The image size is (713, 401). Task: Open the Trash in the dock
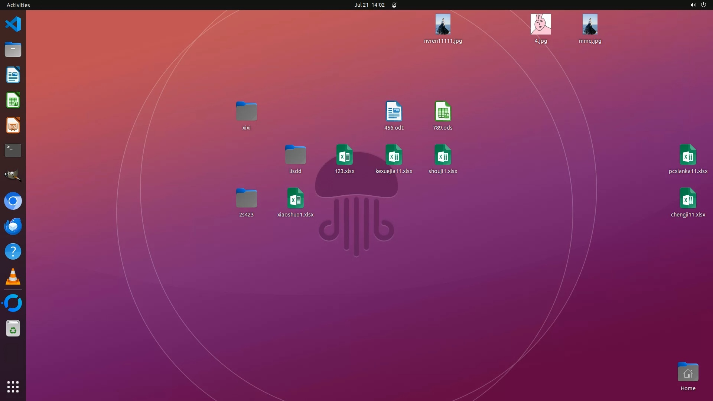point(13,329)
